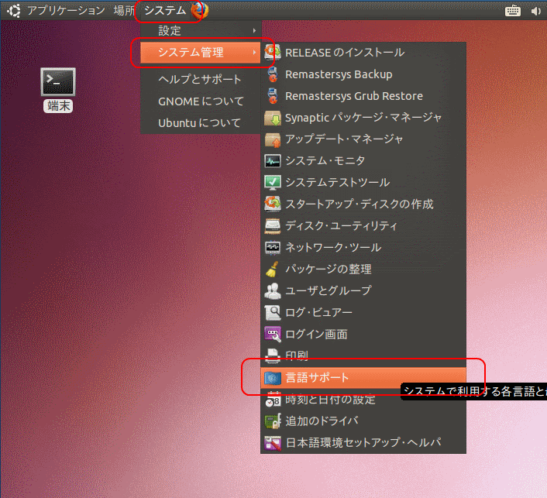Launch Firefox from the top panel icon
Screen dimensions: 547x498
tap(200, 10)
